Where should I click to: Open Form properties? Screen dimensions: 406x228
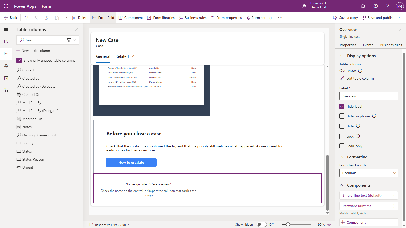coord(226,18)
